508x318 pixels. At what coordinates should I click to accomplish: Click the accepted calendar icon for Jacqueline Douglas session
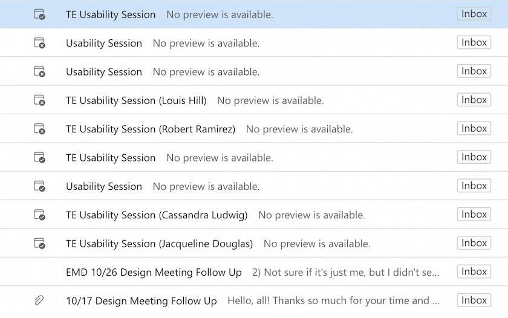tap(39, 244)
